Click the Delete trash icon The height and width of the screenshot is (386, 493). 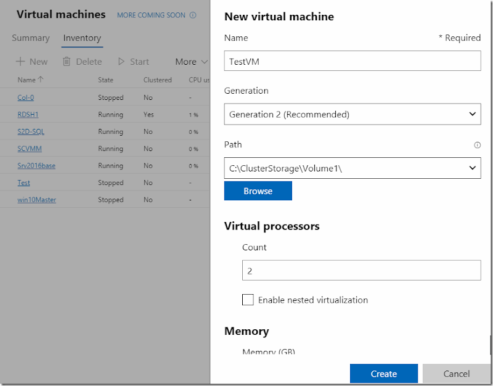point(67,62)
